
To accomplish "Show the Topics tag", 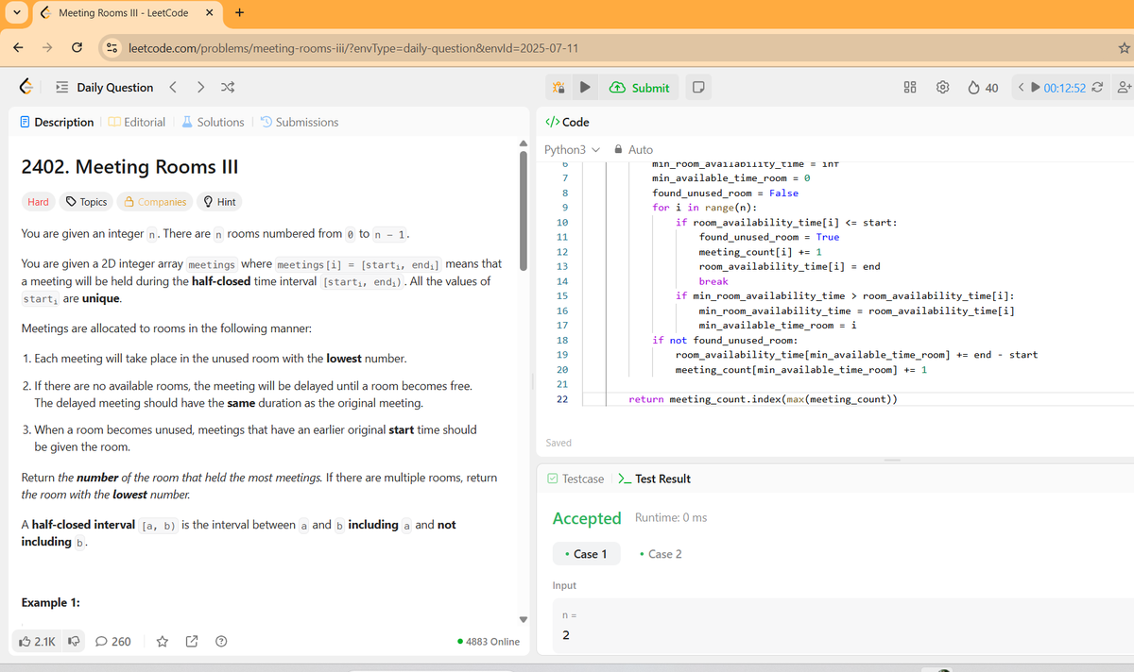I will [87, 202].
